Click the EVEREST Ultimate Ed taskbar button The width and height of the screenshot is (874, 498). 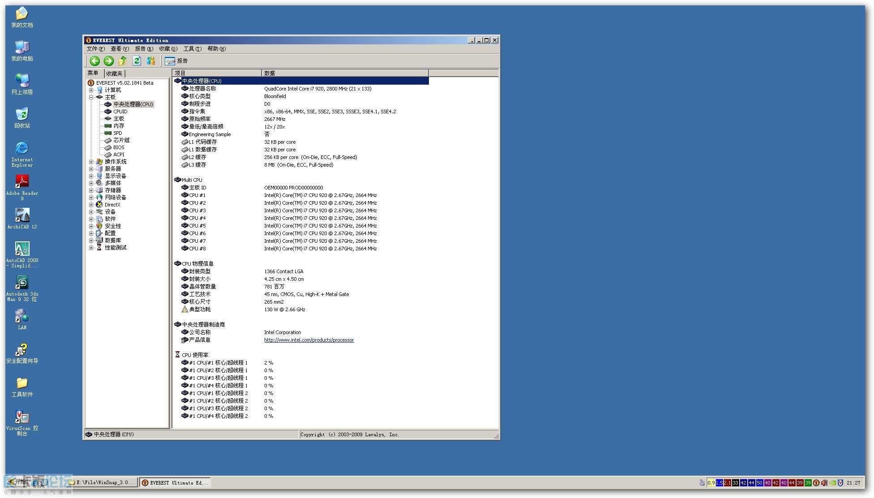coord(175,483)
